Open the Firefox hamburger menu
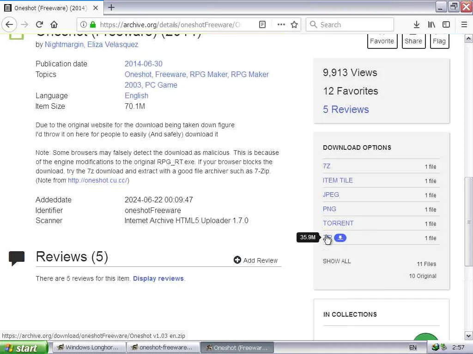The height and width of the screenshot is (354, 473). tap(464, 24)
